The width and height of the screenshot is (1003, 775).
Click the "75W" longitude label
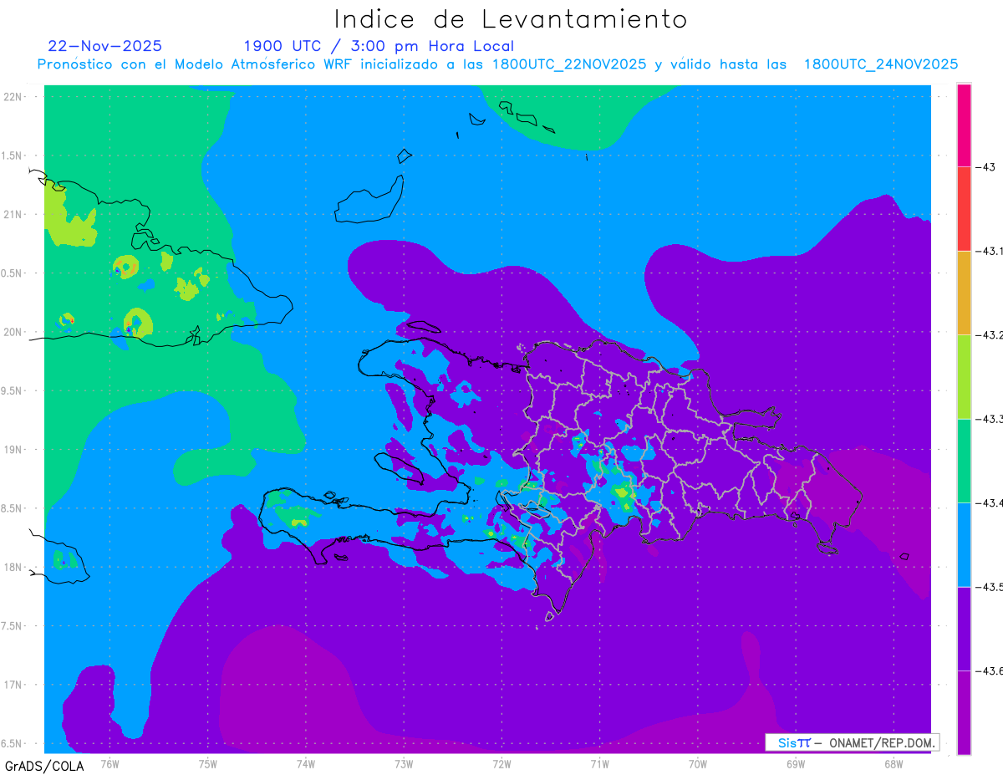click(x=208, y=763)
